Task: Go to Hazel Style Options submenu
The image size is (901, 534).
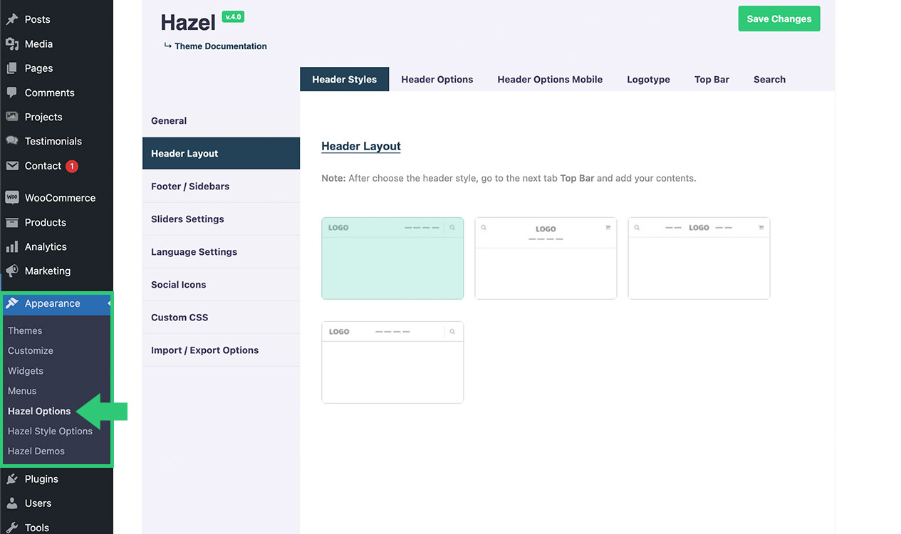Action: click(50, 431)
